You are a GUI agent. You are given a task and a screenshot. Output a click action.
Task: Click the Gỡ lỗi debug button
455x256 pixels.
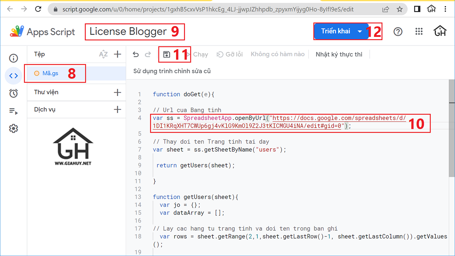tap(230, 54)
